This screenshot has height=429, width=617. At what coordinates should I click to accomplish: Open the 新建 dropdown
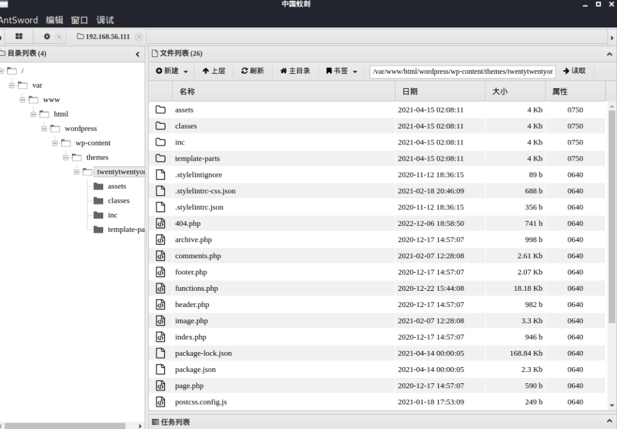(x=172, y=71)
